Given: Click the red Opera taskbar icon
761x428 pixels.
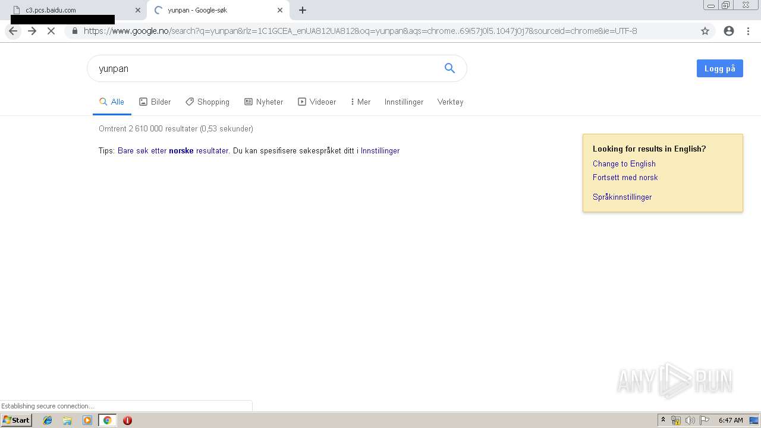Looking at the screenshot, I should (x=127, y=420).
